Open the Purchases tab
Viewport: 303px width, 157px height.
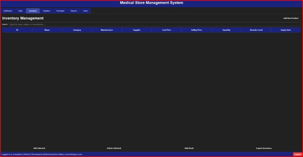tap(60, 11)
